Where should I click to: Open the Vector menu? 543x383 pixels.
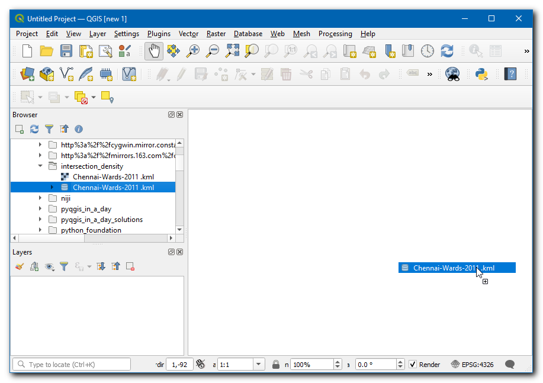click(188, 34)
